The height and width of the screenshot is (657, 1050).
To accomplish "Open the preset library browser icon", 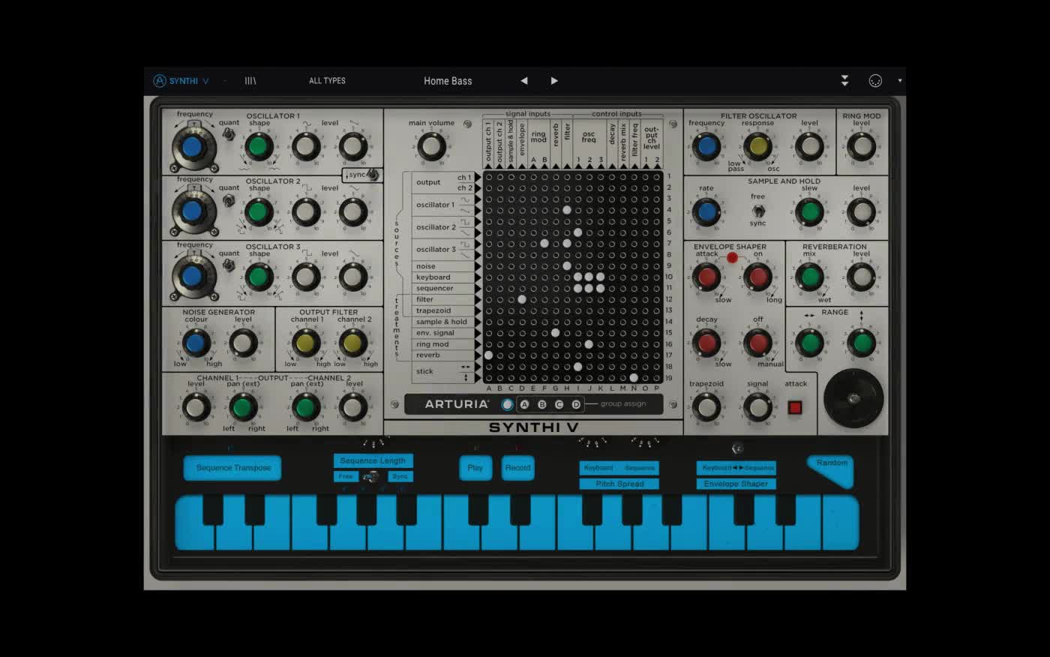I will point(250,80).
